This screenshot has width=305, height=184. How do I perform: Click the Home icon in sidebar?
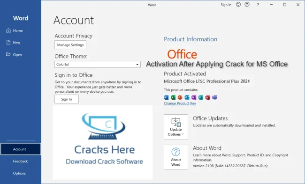click(8, 30)
